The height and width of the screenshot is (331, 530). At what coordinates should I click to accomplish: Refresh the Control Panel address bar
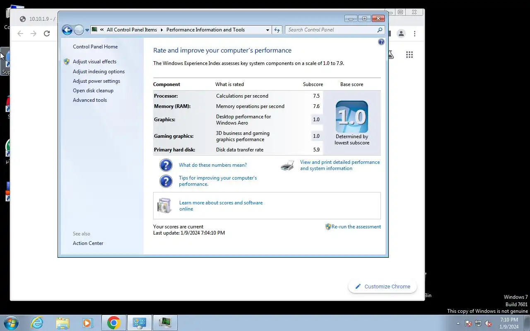click(x=277, y=30)
